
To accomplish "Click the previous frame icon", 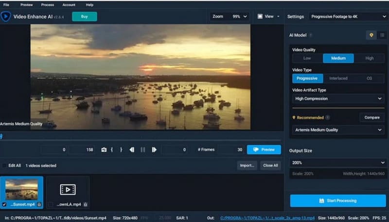I will coord(132,150).
